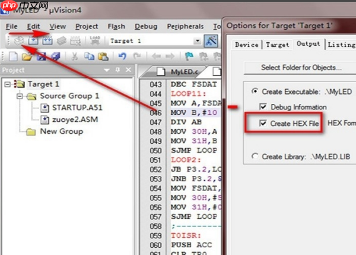Click code line 046 MOV B,#10

[x=194, y=112]
